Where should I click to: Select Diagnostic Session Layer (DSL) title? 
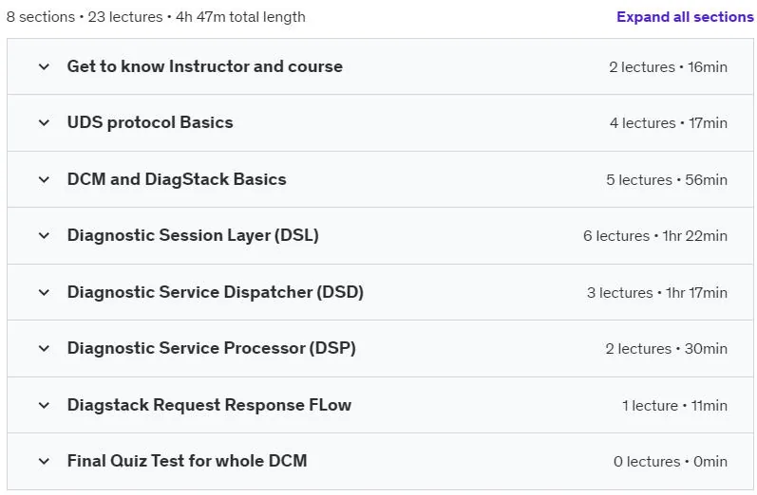(193, 235)
